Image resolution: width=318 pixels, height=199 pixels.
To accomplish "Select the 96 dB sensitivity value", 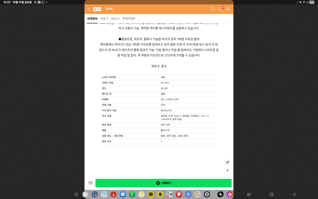I will (164, 88).
